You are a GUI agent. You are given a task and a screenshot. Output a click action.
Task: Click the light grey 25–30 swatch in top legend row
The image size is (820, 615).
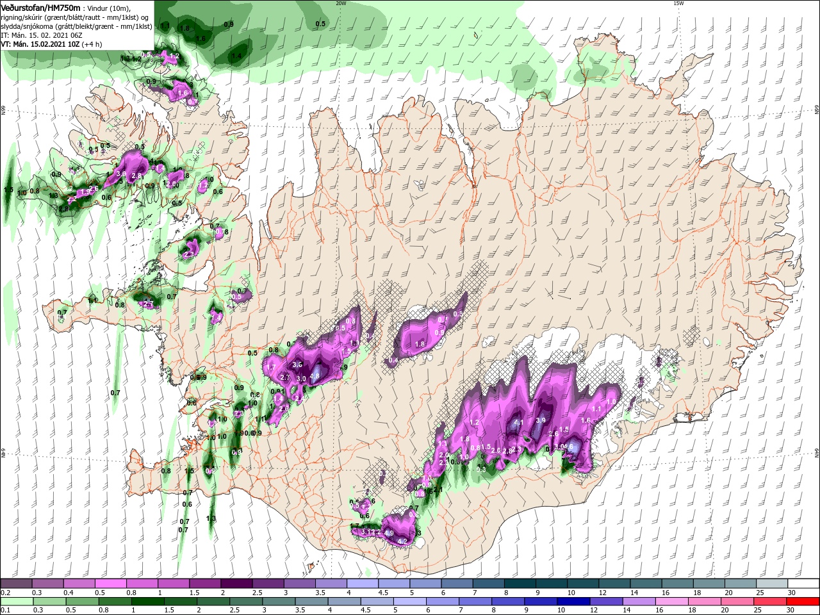pyautogui.click(x=773, y=584)
